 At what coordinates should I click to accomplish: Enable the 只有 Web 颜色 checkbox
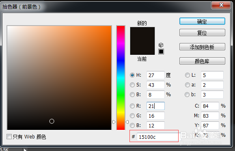pyautogui.click(x=9, y=137)
